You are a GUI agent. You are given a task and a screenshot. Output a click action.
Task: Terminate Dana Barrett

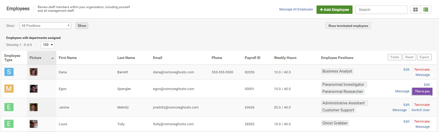422,69
